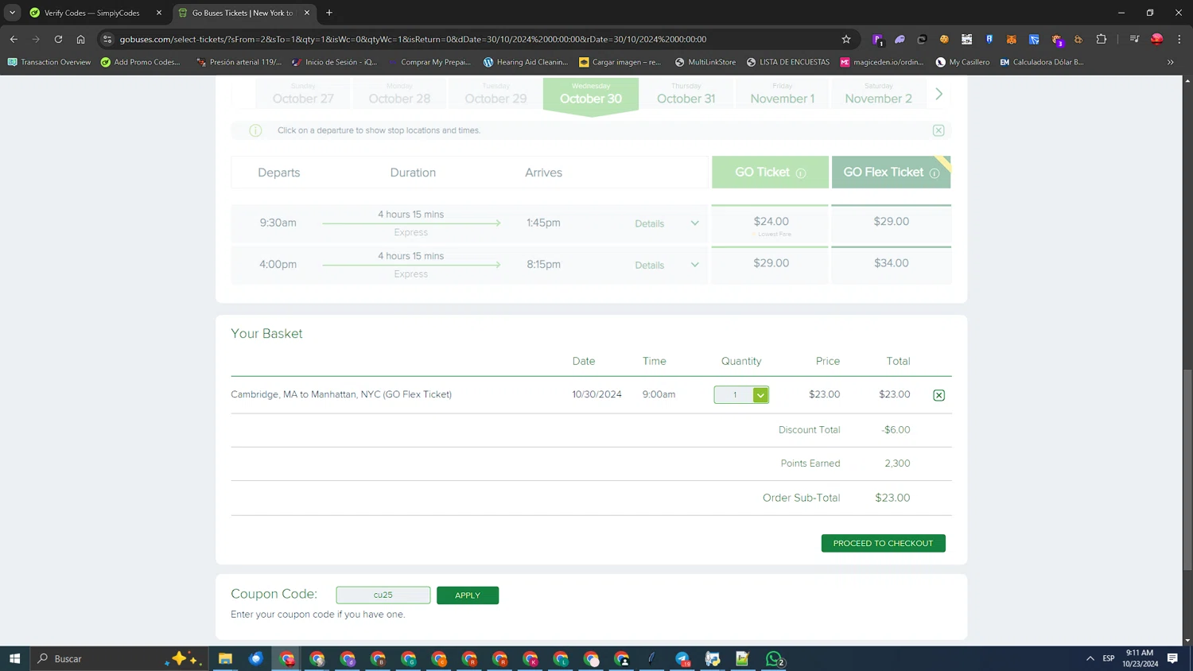
Task: Select the November 2 date tab
Action: (878, 95)
